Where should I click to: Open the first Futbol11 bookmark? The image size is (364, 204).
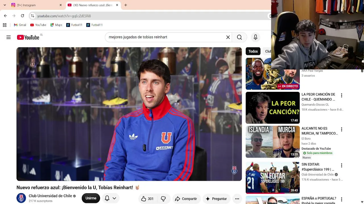(74, 25)
